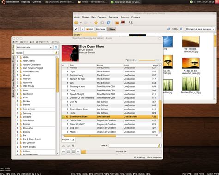Viewport: 219px width, 175px height.
Task: Stop playback in Exaile
Action: 73,151
